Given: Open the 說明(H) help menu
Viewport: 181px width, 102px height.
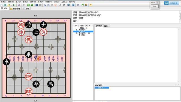Looking at the screenshot, I should coord(72,2).
